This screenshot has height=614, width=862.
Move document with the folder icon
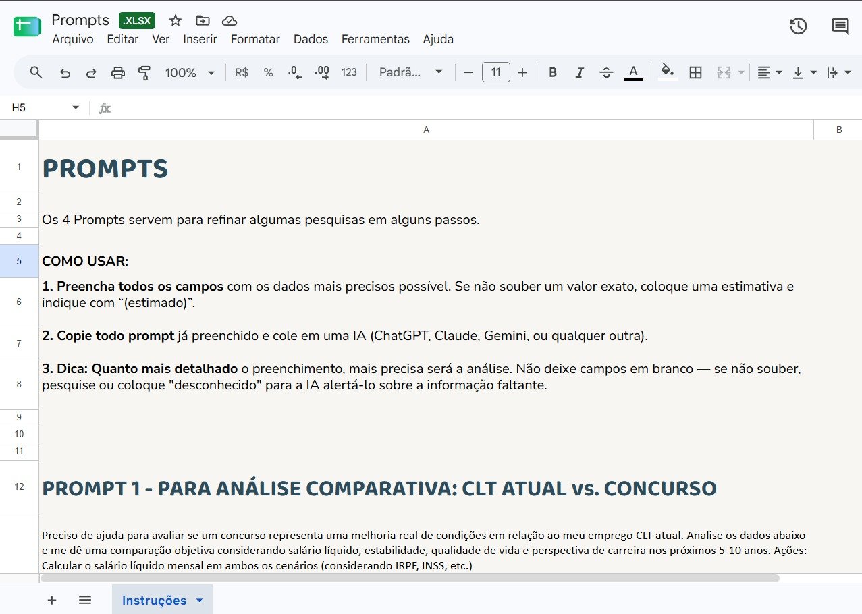point(203,20)
